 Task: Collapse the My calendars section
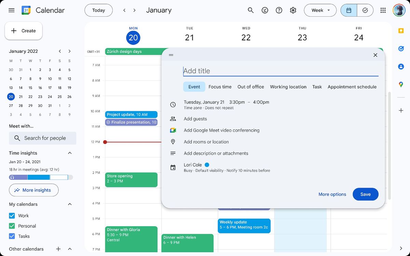(69, 204)
